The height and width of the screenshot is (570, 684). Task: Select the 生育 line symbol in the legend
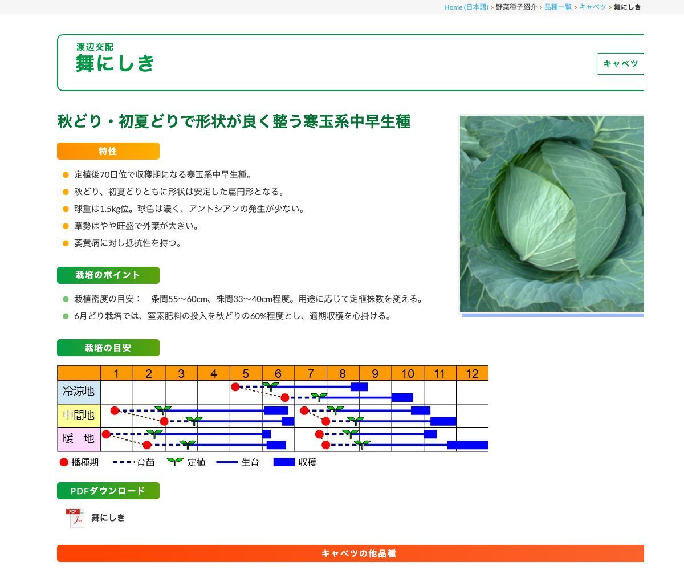pyautogui.click(x=227, y=463)
